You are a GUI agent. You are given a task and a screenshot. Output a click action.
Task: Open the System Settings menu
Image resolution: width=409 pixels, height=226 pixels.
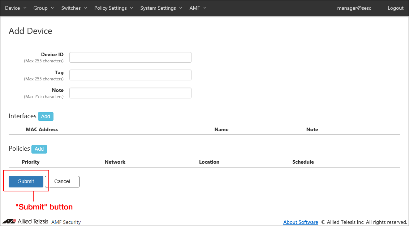point(161,8)
